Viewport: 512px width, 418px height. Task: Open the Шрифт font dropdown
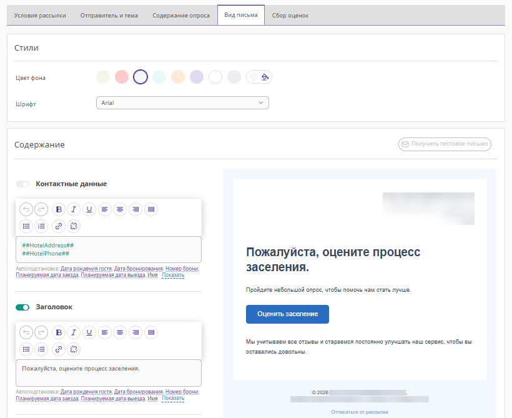[182, 102]
